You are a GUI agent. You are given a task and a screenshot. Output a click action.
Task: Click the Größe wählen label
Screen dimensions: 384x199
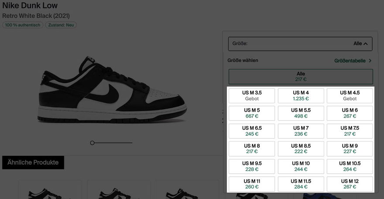tap(243, 61)
